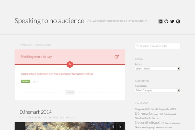Select the 'Fremdgebloggt' tag
This screenshot has height=130, width=195.
click(170, 114)
